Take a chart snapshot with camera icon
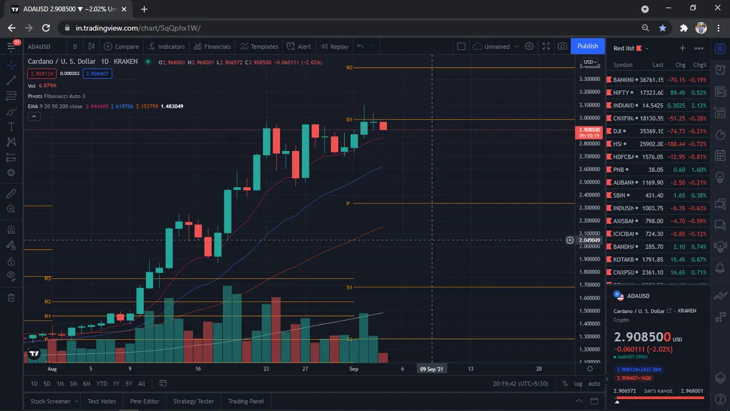The image size is (730, 411). [562, 46]
